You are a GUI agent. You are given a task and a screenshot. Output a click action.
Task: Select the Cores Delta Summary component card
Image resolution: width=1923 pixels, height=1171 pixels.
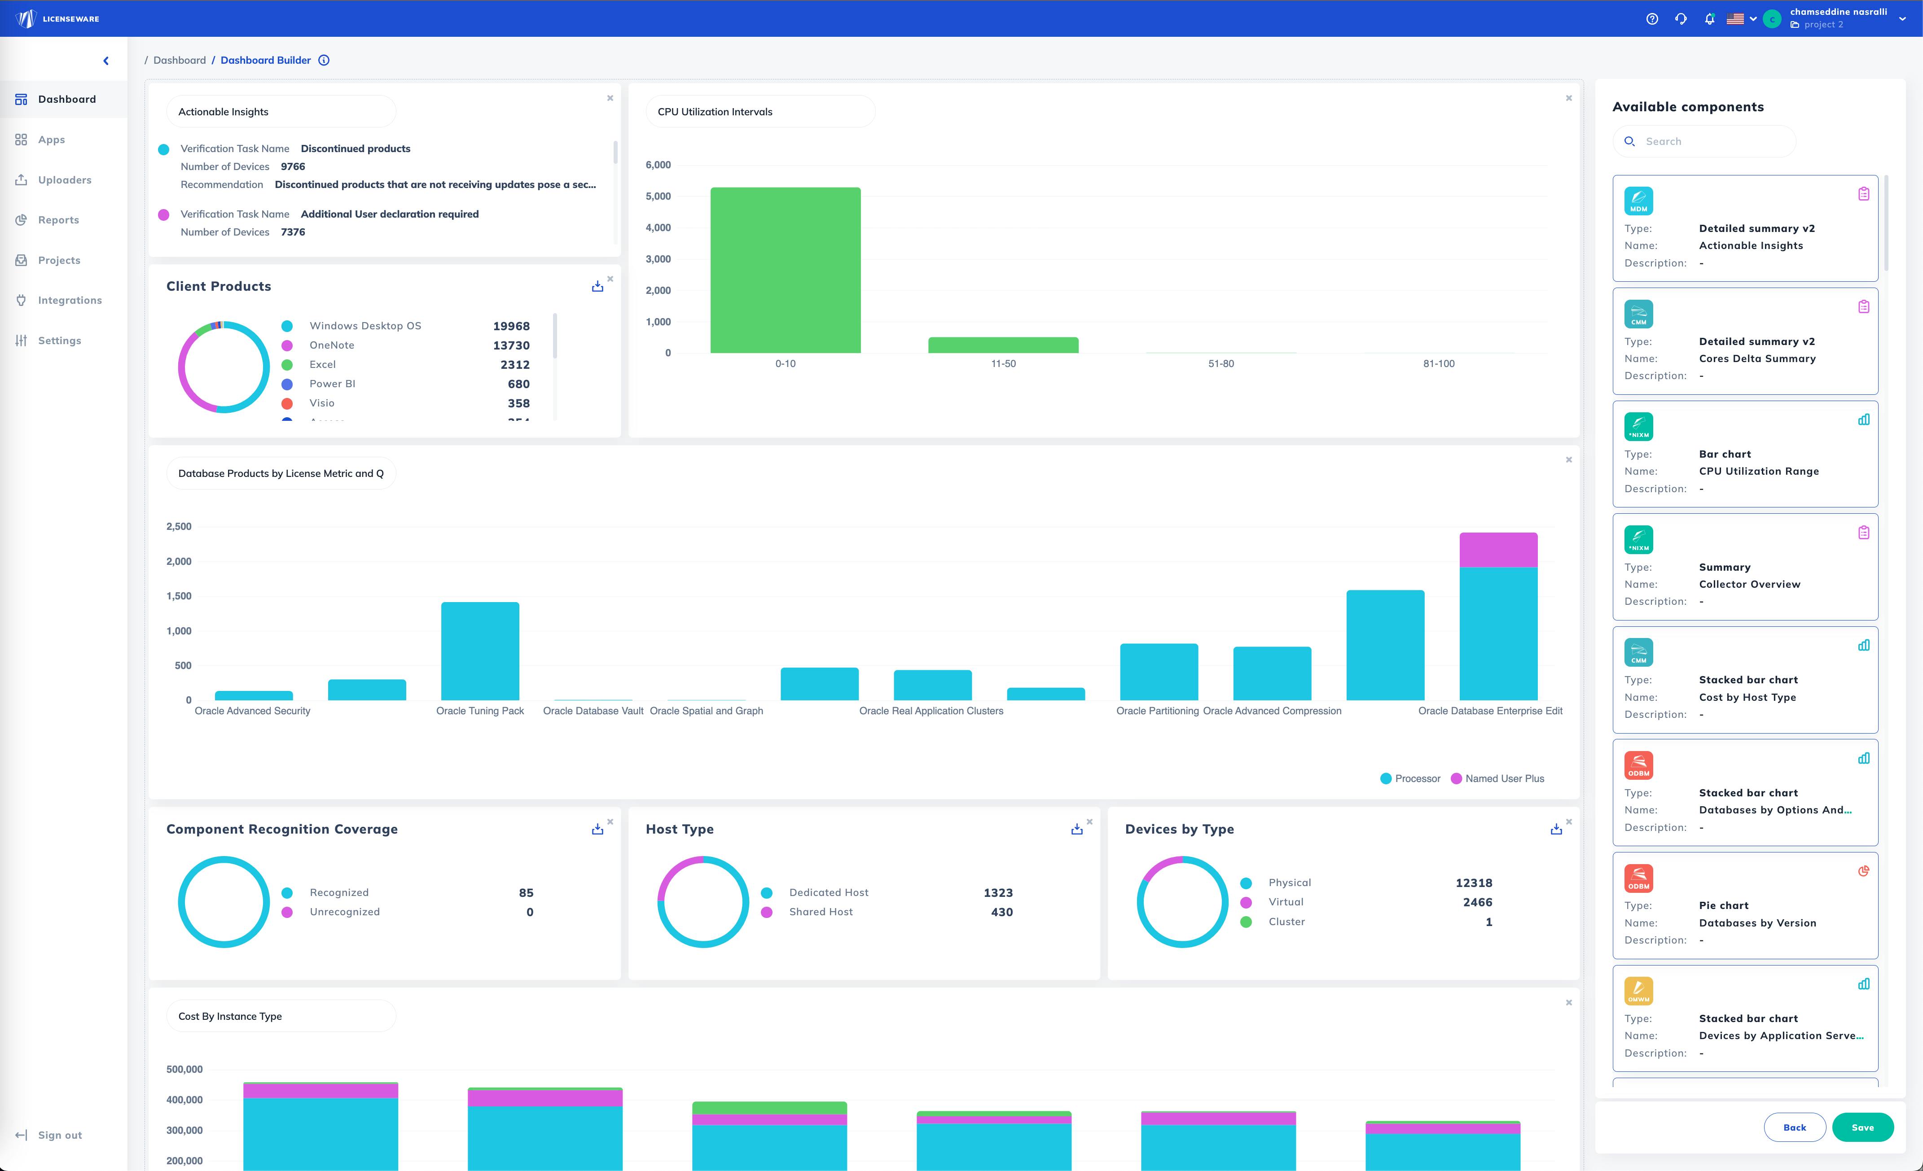(x=1745, y=341)
